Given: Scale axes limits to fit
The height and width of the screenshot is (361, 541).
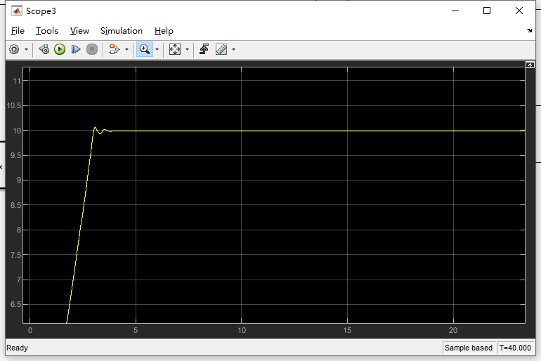Looking at the screenshot, I should click(174, 49).
